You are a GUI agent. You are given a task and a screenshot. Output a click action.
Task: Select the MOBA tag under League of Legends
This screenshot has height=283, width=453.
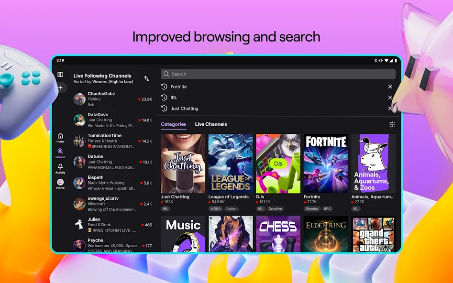pyautogui.click(x=216, y=209)
